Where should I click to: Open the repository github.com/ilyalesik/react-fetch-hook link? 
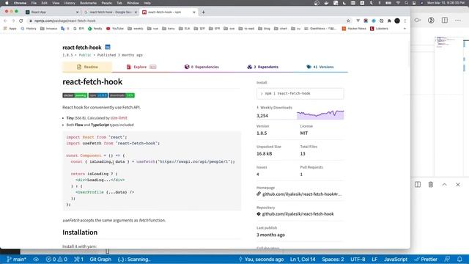(298, 214)
